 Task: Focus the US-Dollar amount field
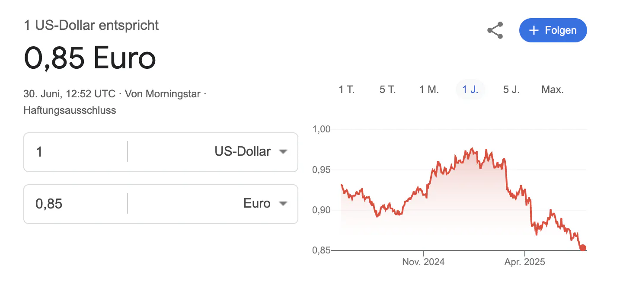pyautogui.click(x=76, y=152)
